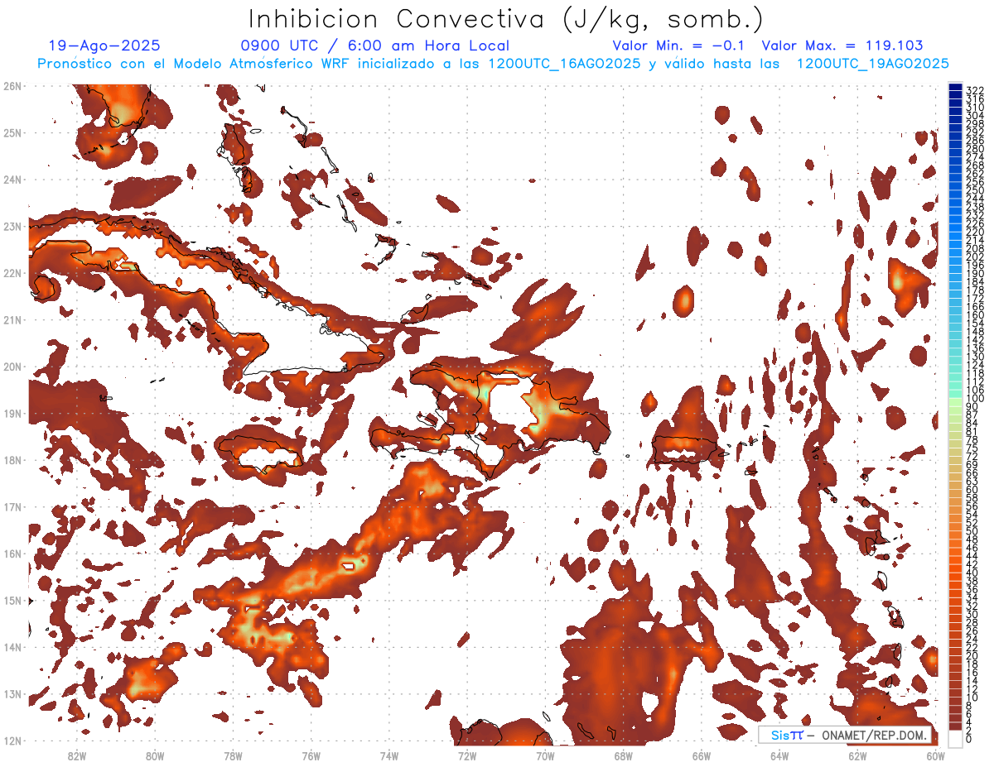The width and height of the screenshot is (994, 767).
Task: Click the title 'Inhibicion Convectiva (J/kg, somb.)'
Action: coord(506,19)
